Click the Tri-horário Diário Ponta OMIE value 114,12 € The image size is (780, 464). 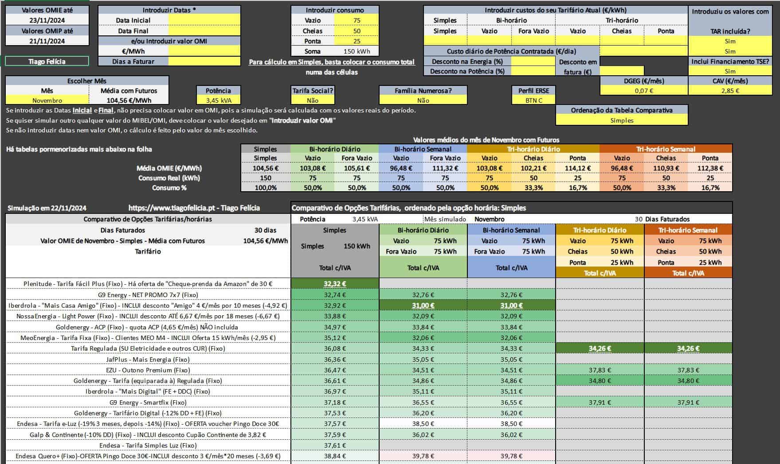[x=577, y=168]
